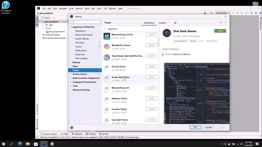Open Windows search on taskbar
This screenshot has height=147, width=262.
(x=11, y=144)
